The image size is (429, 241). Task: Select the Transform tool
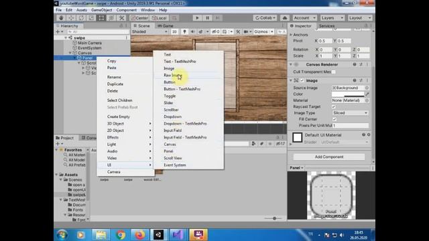pyautogui.click(x=112, y=18)
